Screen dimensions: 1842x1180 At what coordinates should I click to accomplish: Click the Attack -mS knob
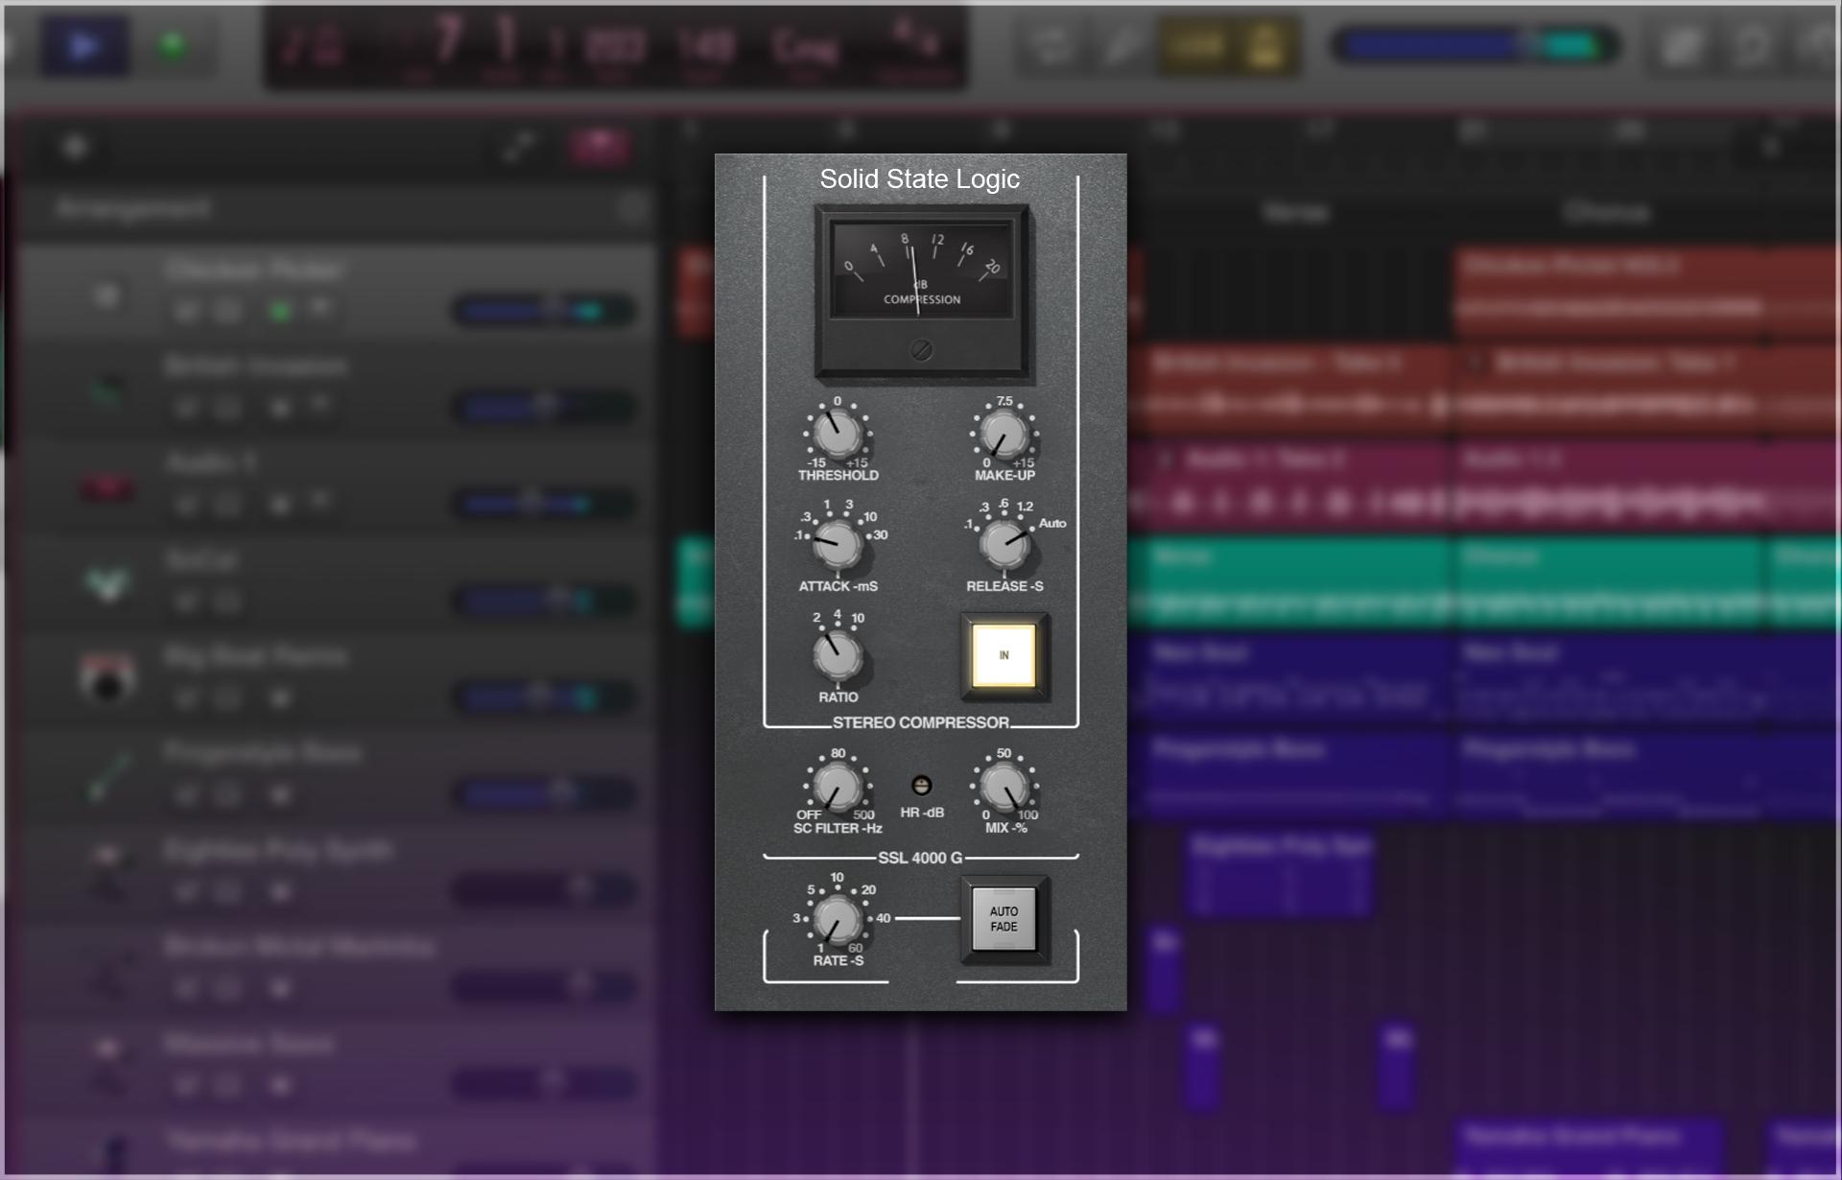pyautogui.click(x=837, y=545)
